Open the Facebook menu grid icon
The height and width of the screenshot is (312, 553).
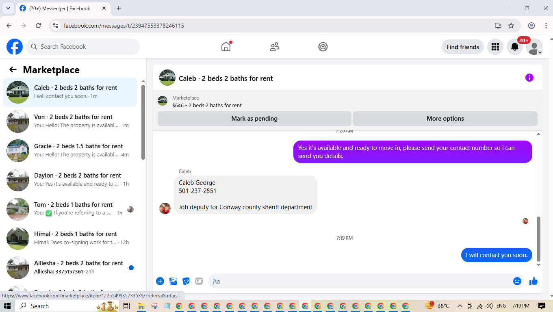[495, 47]
